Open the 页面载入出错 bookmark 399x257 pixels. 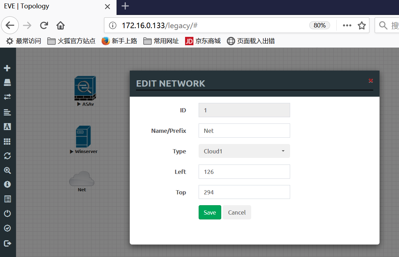[x=251, y=41]
